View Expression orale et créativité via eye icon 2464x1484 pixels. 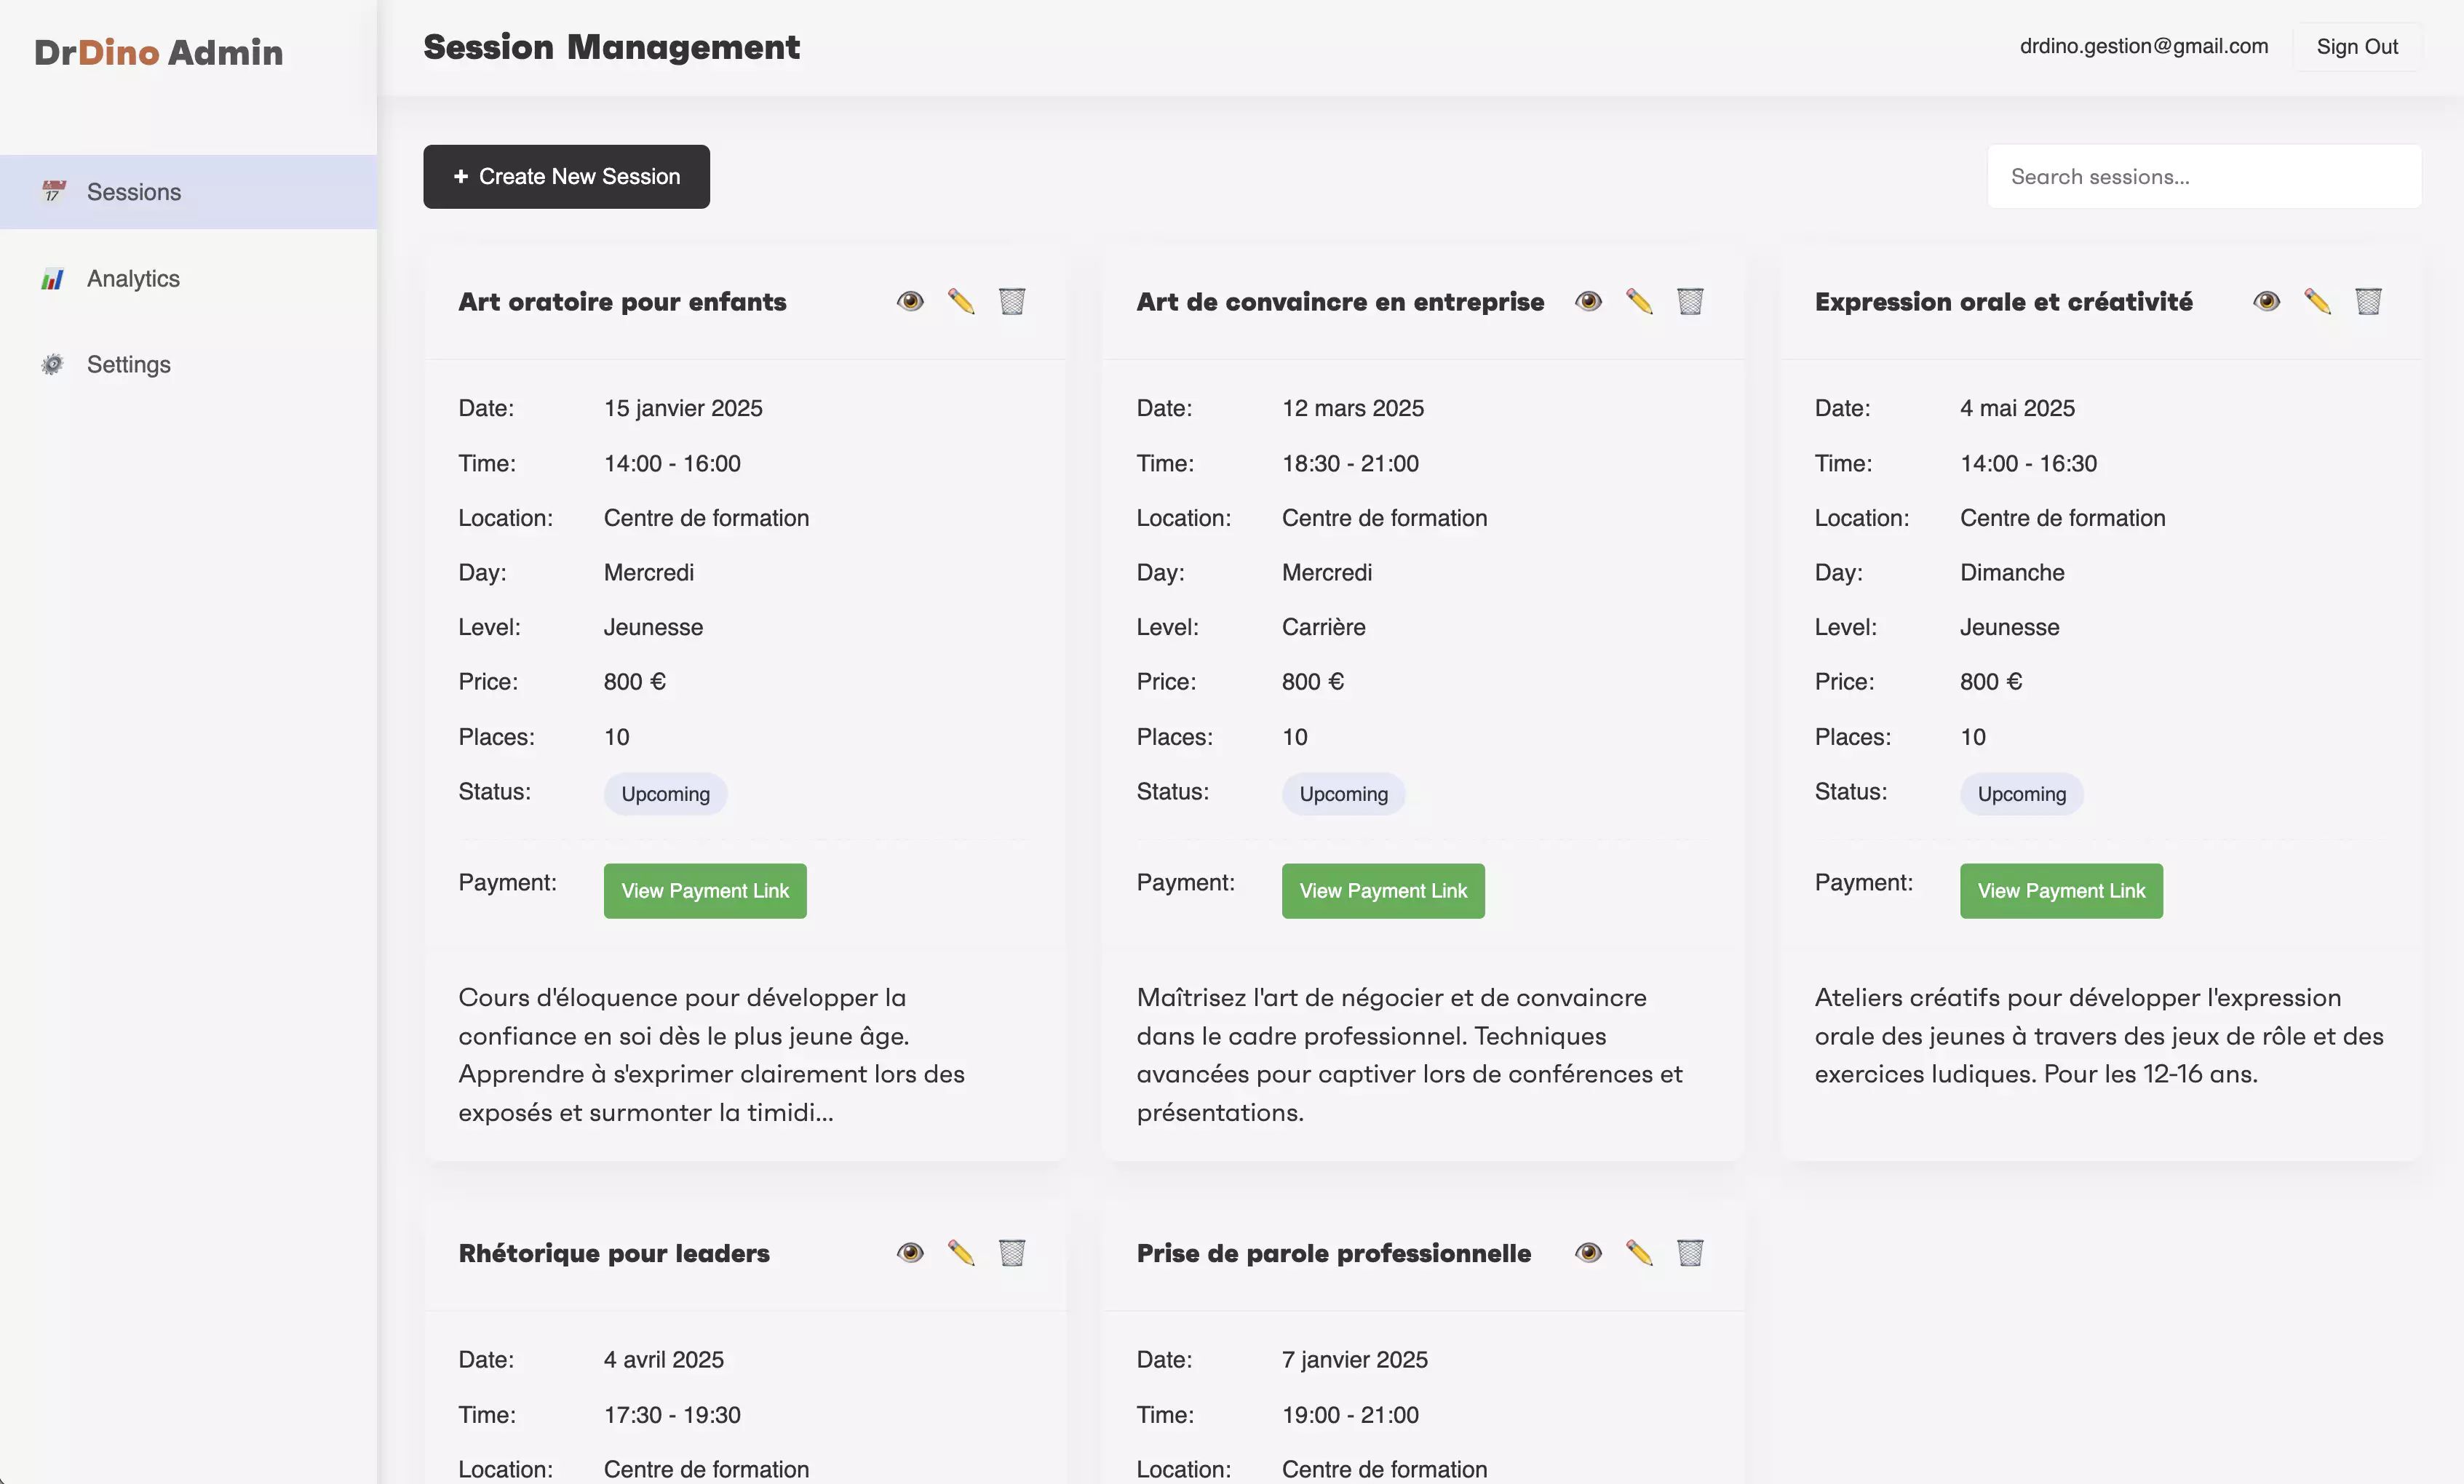[x=2266, y=300]
